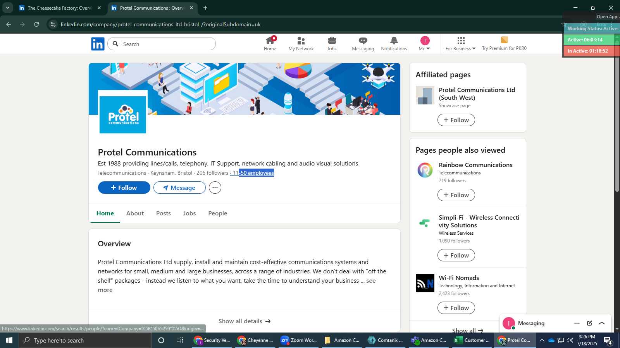Image resolution: width=620 pixels, height=348 pixels.
Task: Select the Home tab on company page
Action: point(105,213)
